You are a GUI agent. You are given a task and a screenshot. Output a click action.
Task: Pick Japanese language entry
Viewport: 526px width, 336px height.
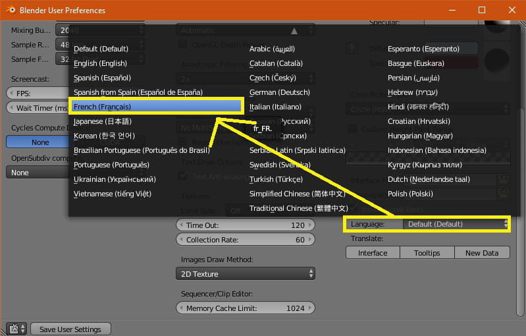[x=103, y=121]
